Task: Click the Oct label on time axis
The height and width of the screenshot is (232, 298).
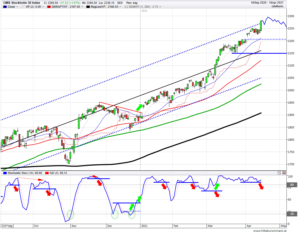Action: pos(36,226)
